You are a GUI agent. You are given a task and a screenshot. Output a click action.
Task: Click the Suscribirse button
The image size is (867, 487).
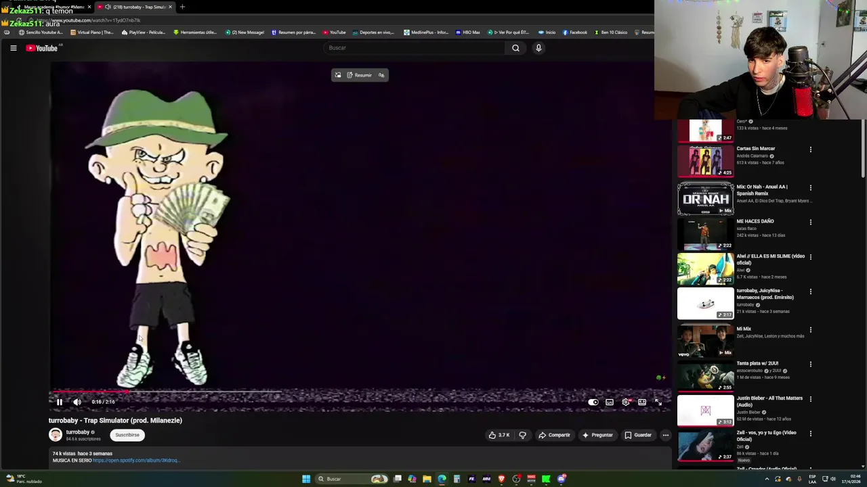(x=127, y=435)
